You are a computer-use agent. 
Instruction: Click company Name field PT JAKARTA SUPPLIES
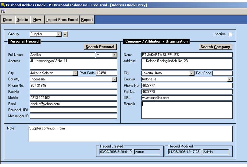187,55
